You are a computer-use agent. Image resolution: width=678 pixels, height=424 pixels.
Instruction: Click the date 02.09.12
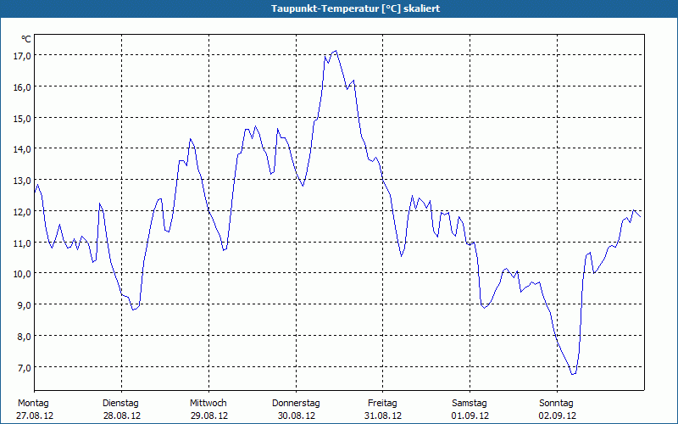tap(558, 416)
